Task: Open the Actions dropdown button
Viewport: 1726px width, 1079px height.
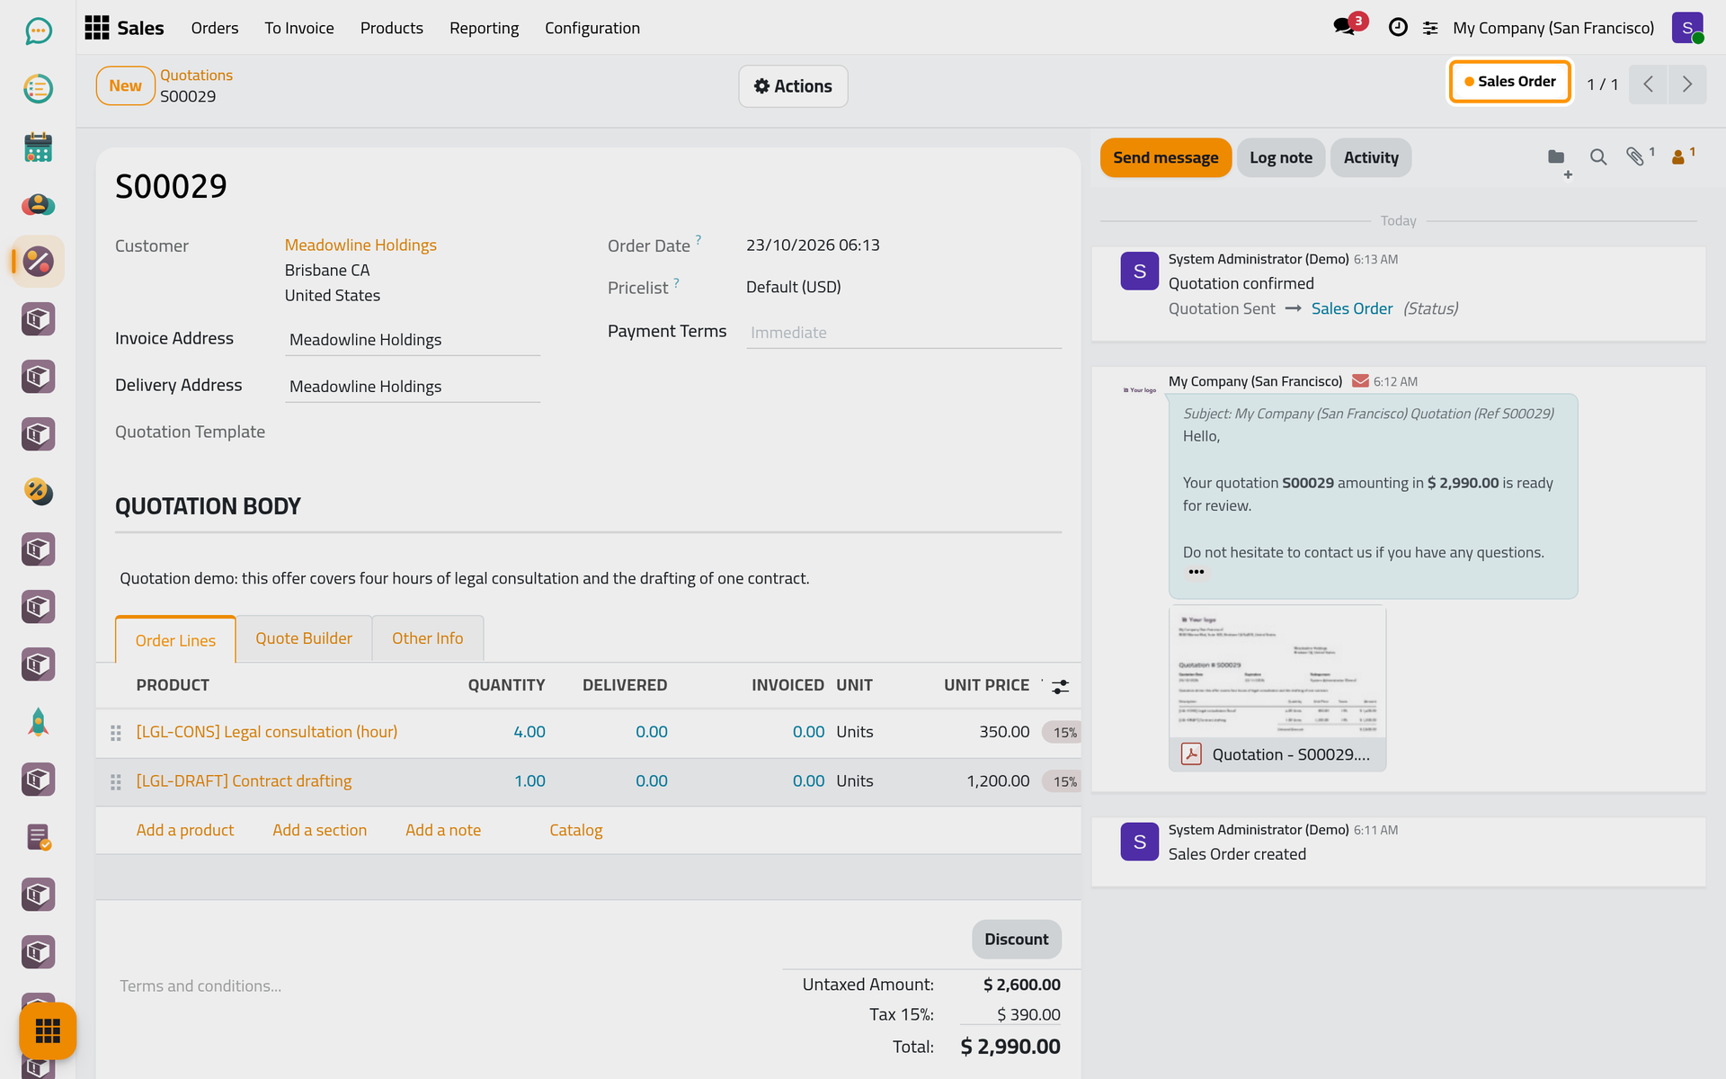Action: (x=793, y=86)
